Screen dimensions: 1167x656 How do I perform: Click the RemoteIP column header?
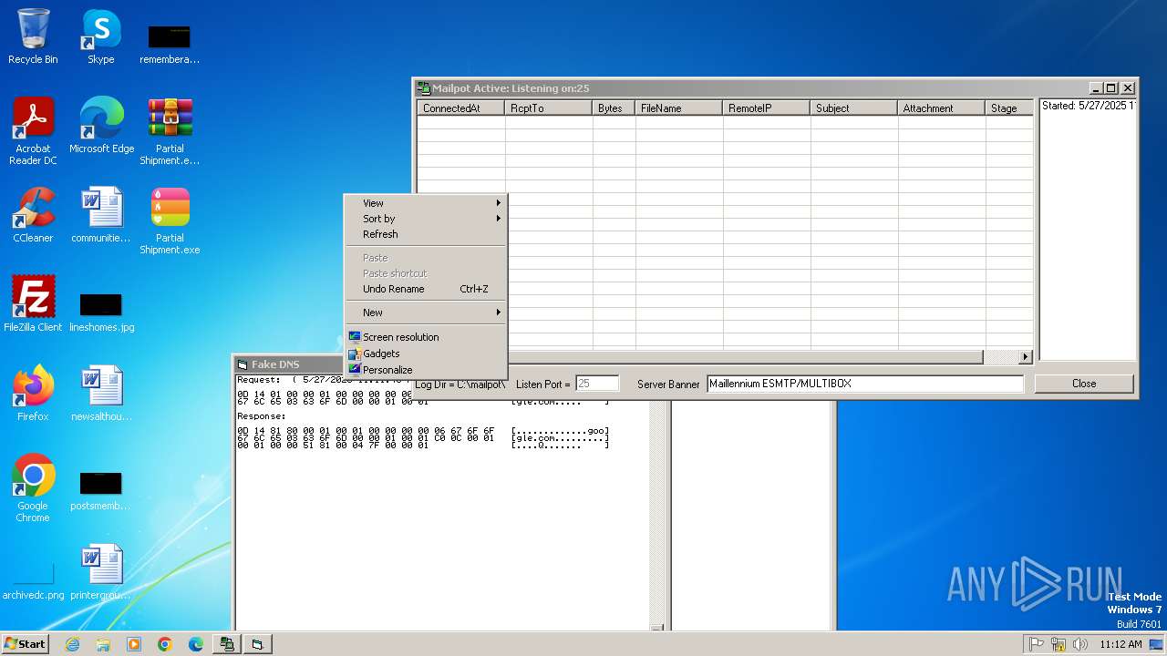pos(767,108)
